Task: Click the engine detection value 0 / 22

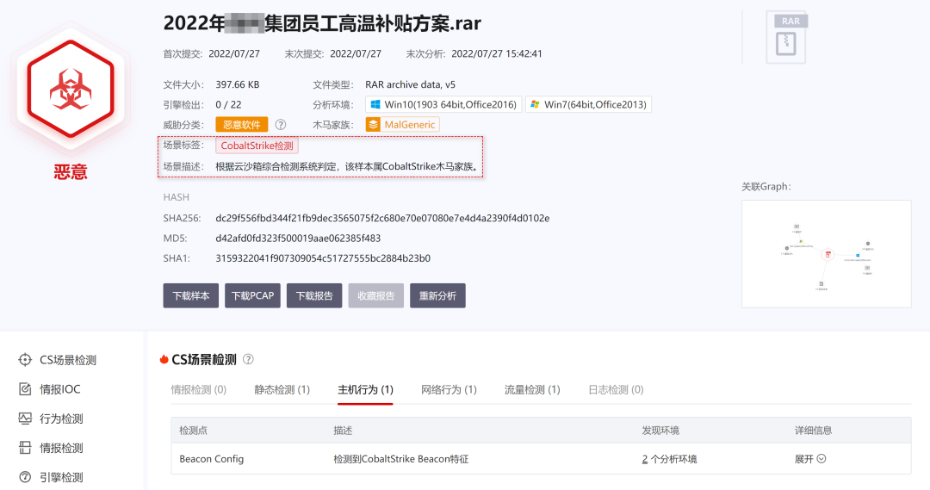Action: [x=228, y=104]
